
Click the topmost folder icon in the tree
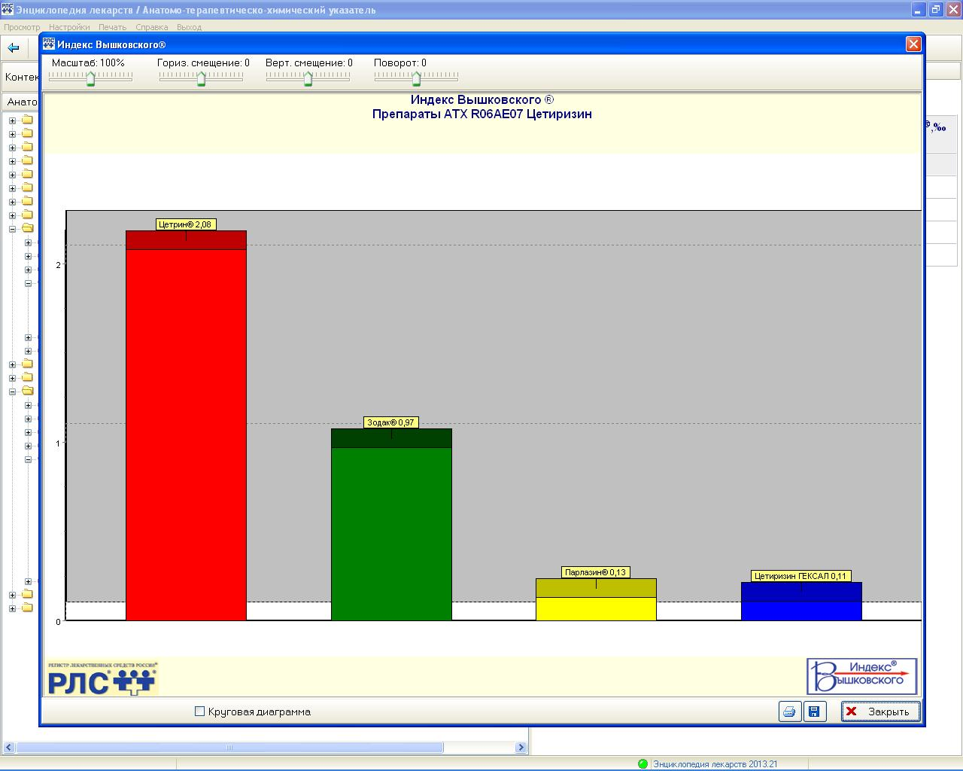click(27, 120)
